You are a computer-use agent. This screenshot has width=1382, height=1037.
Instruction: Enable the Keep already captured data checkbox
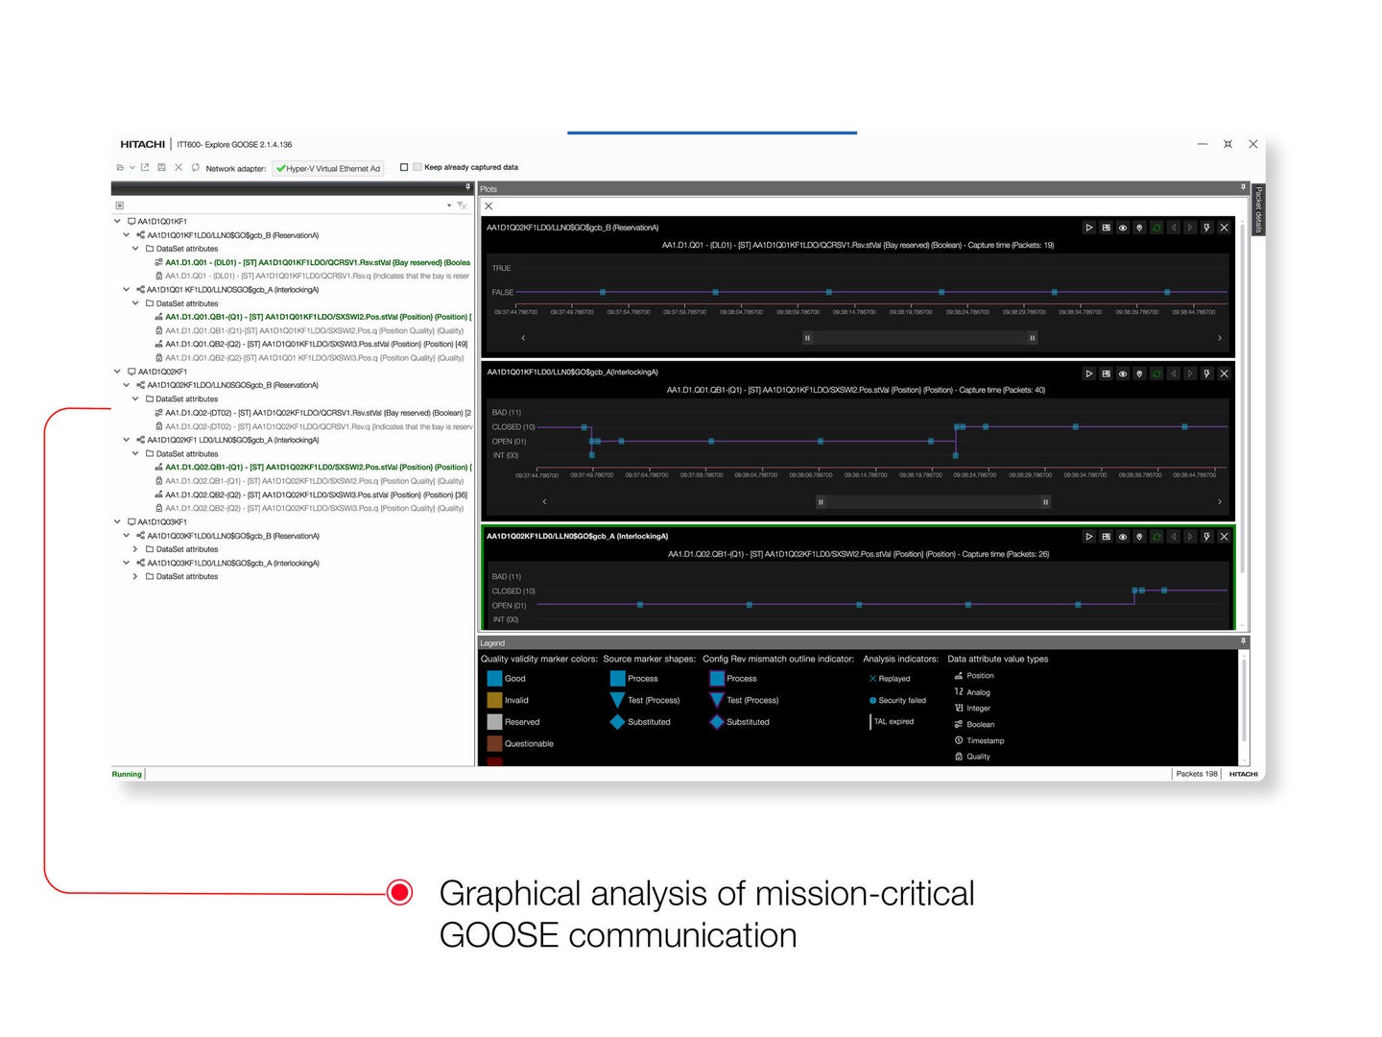point(404,167)
